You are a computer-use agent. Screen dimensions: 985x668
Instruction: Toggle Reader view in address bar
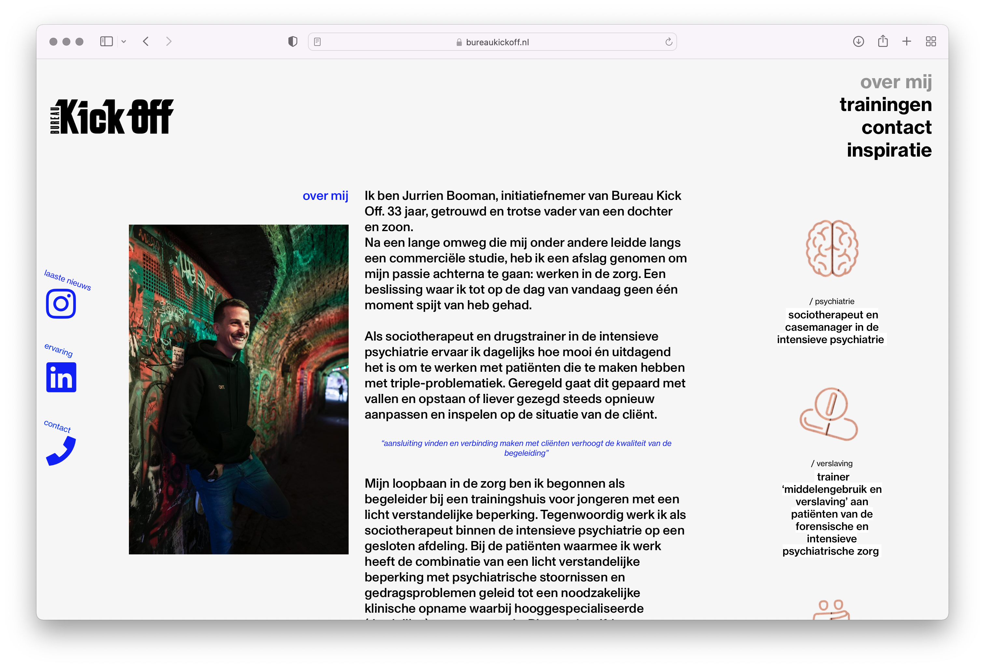[x=317, y=42]
